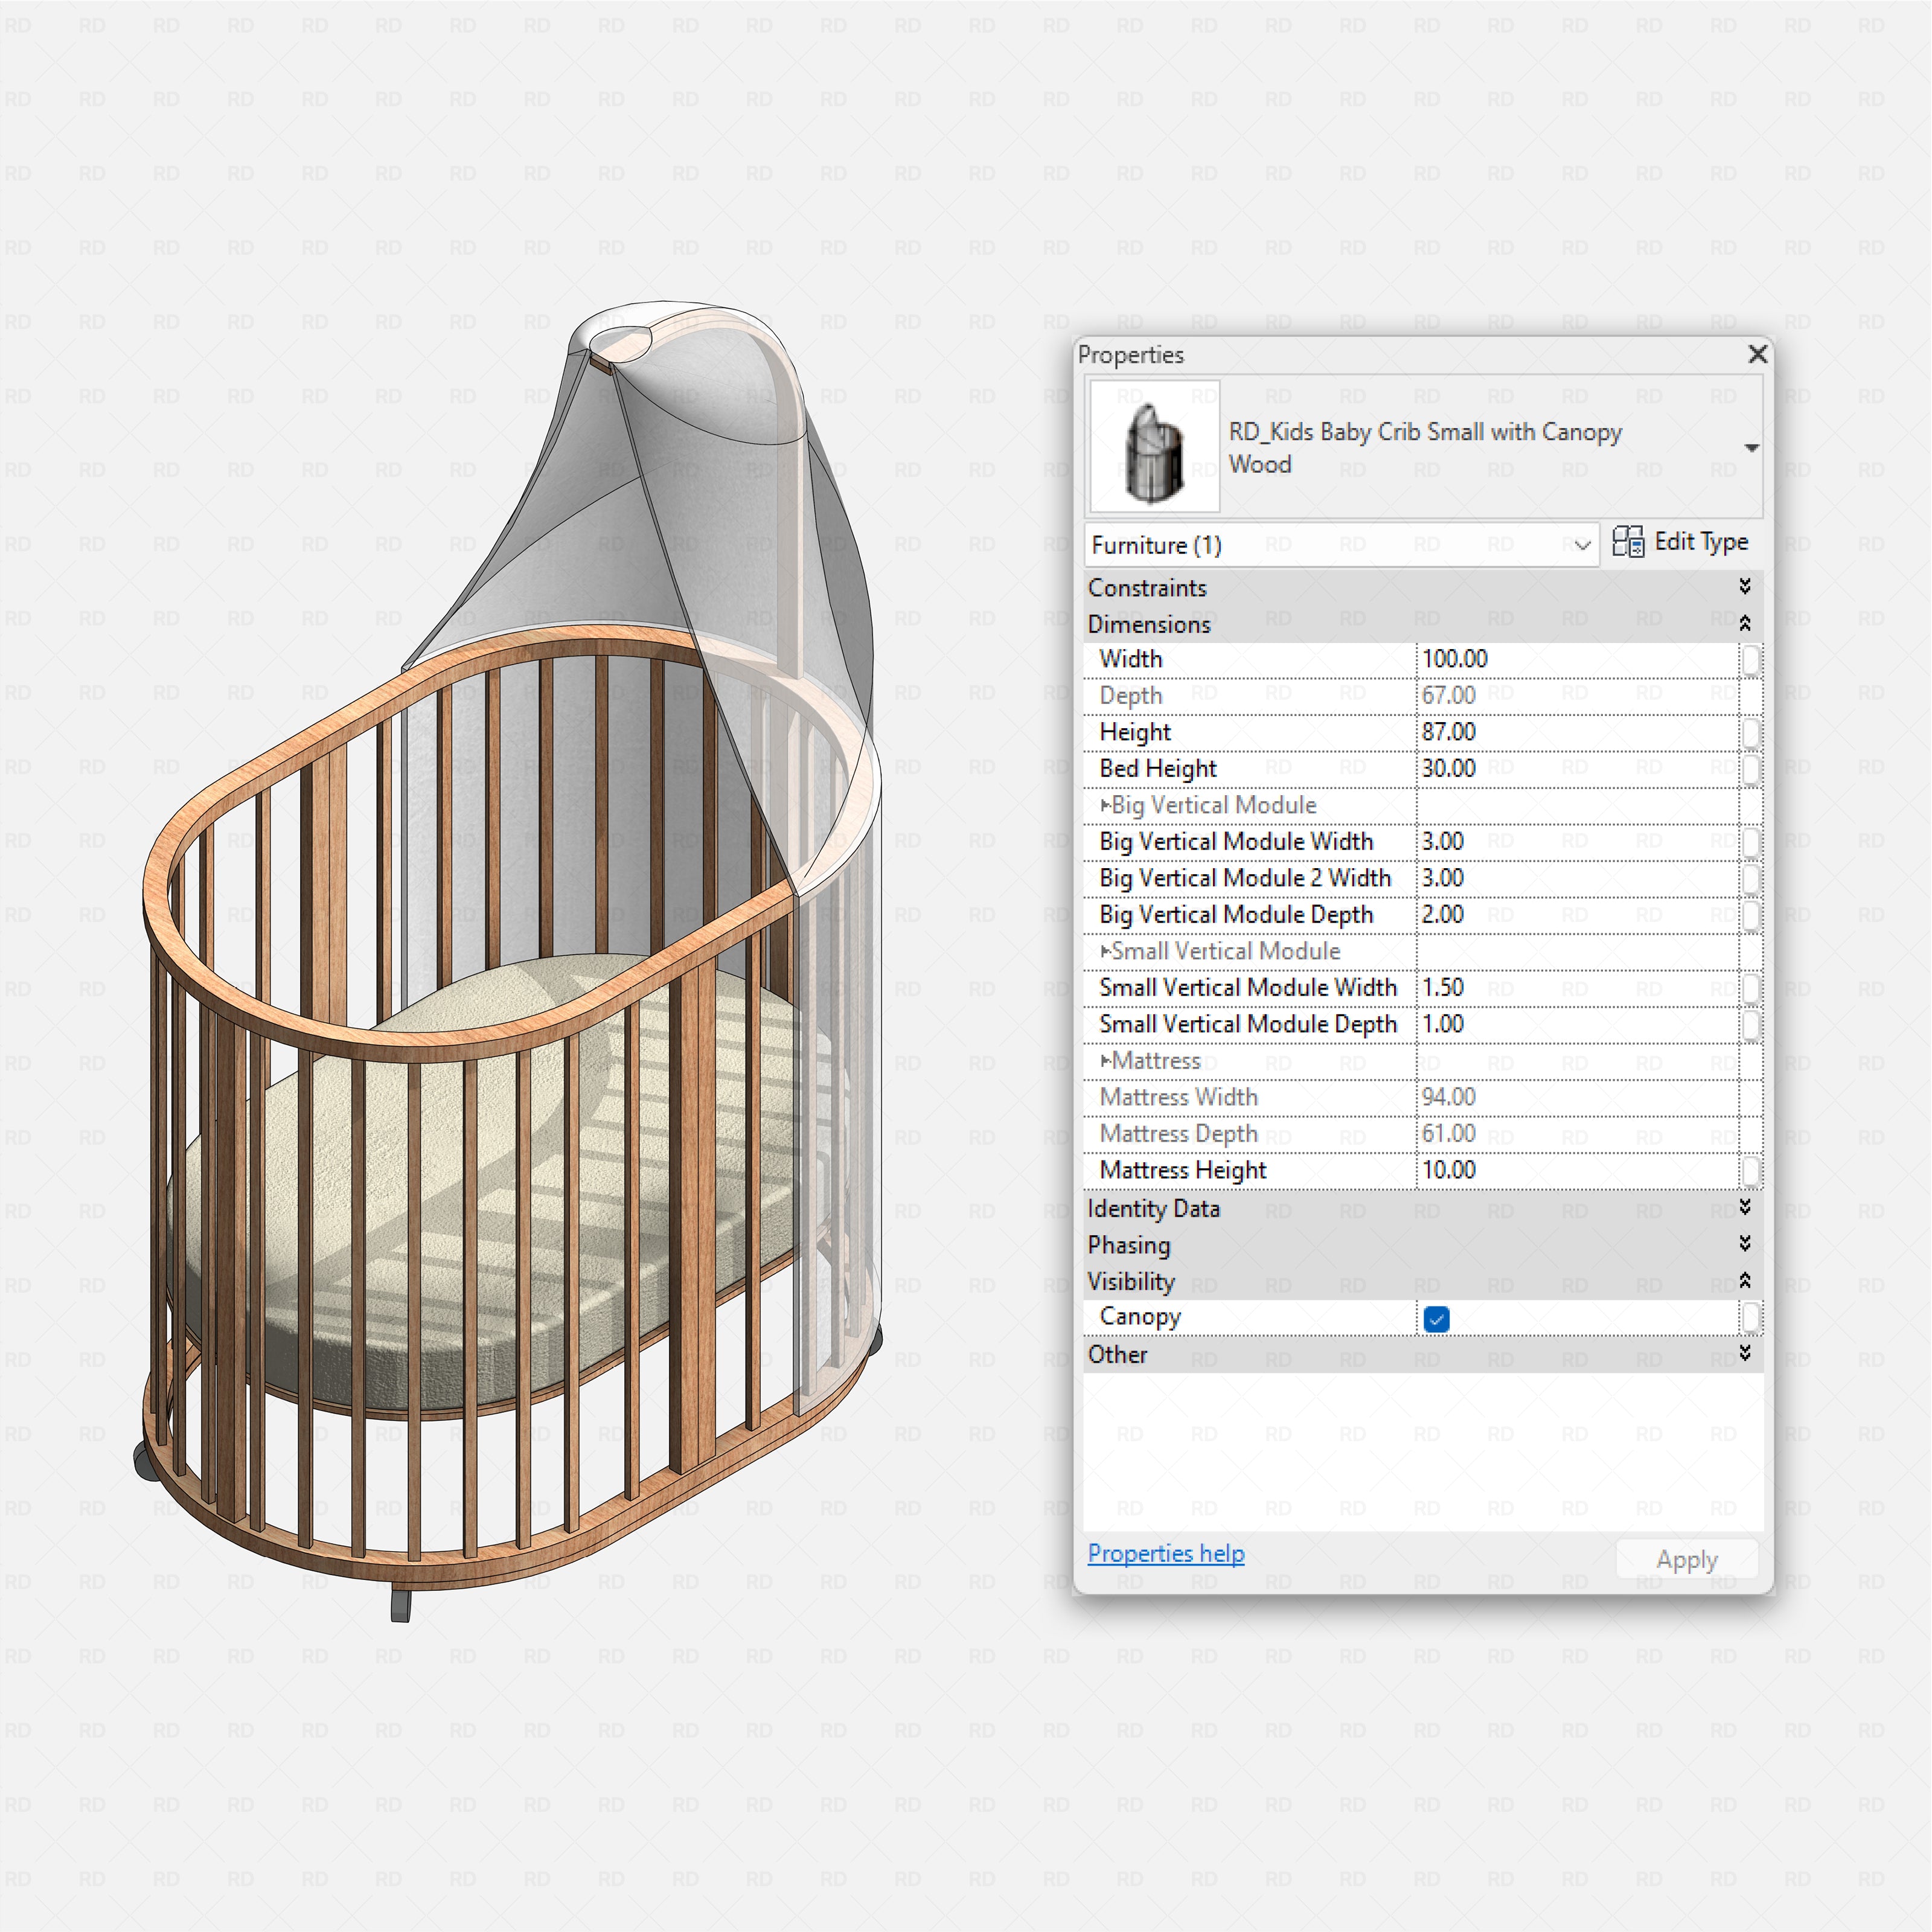Image resolution: width=1932 pixels, height=1932 pixels.
Task: Click the crib family preview thumbnail
Action: tap(1154, 446)
